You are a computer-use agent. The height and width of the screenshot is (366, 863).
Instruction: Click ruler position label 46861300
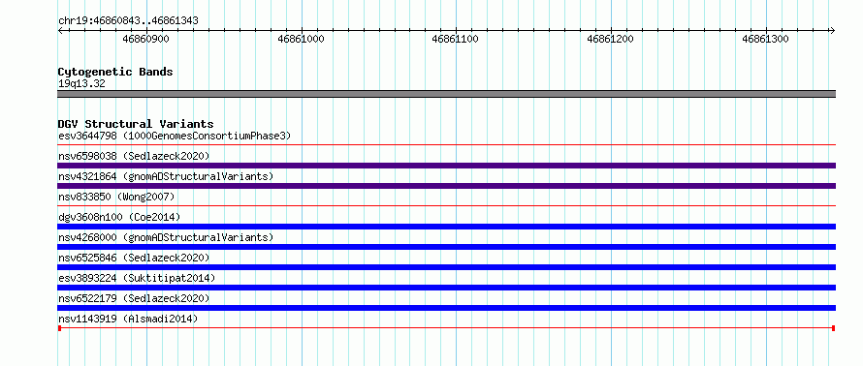(766, 39)
